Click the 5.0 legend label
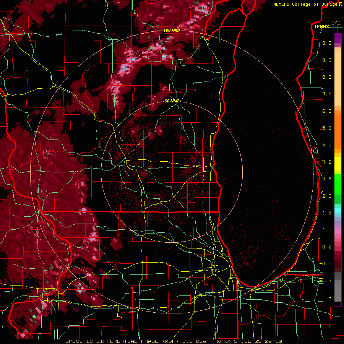Image resolution: width=344 pixels, height=344 pixels. pyautogui.click(x=327, y=145)
